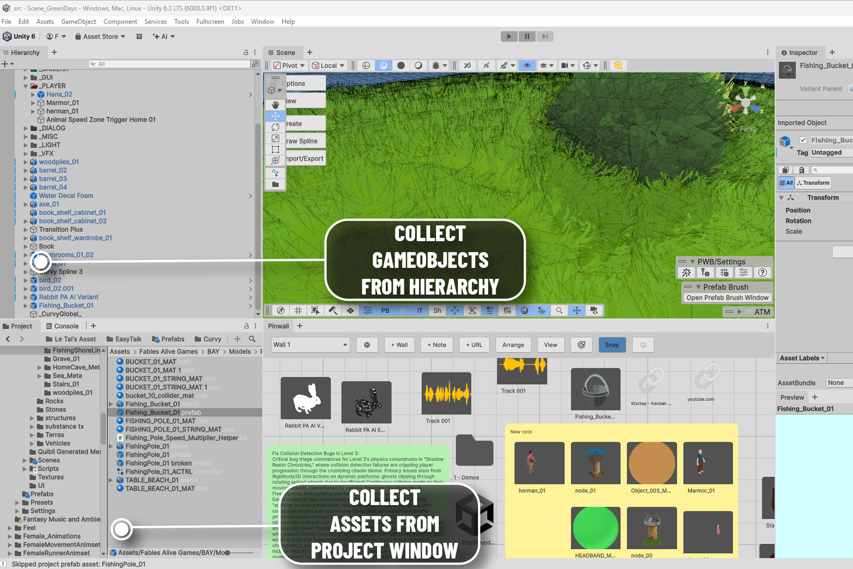Screen dimensions: 853x569
Task: Select the Prefab Brush tool labeled PB
Action: (x=385, y=310)
